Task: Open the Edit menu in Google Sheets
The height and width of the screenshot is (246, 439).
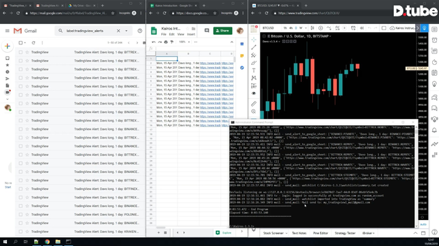Action: click(171, 34)
